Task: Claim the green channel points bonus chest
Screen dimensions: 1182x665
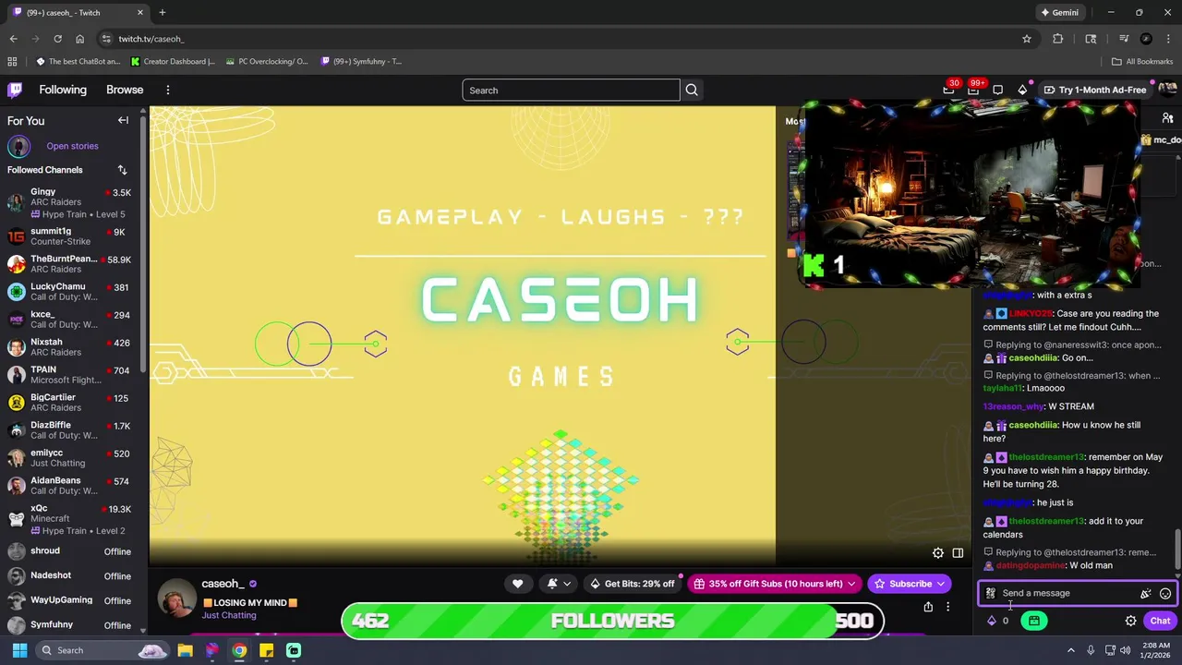Action: point(1034,621)
